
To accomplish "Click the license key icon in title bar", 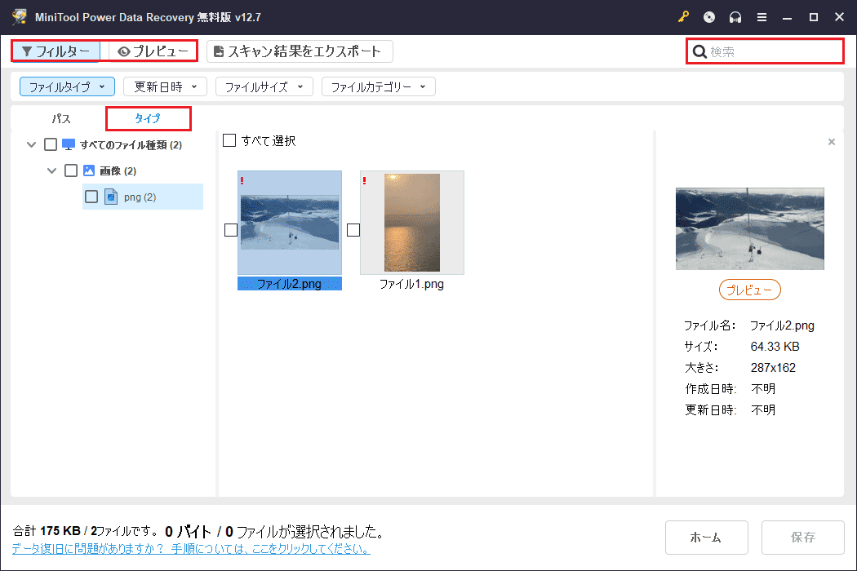I will [683, 16].
